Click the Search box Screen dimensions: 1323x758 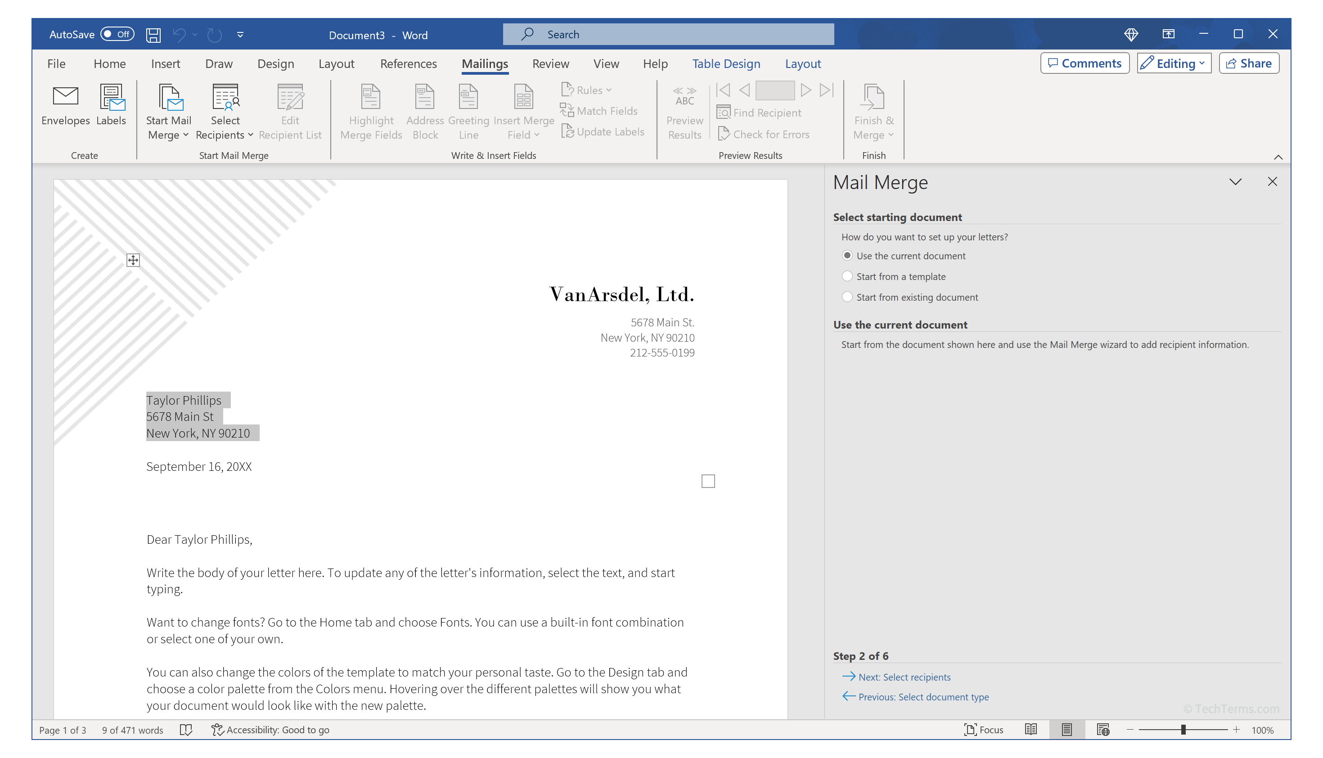pos(668,34)
